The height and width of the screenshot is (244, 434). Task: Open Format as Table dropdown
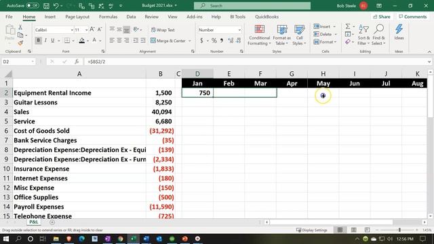pyautogui.click(x=282, y=35)
